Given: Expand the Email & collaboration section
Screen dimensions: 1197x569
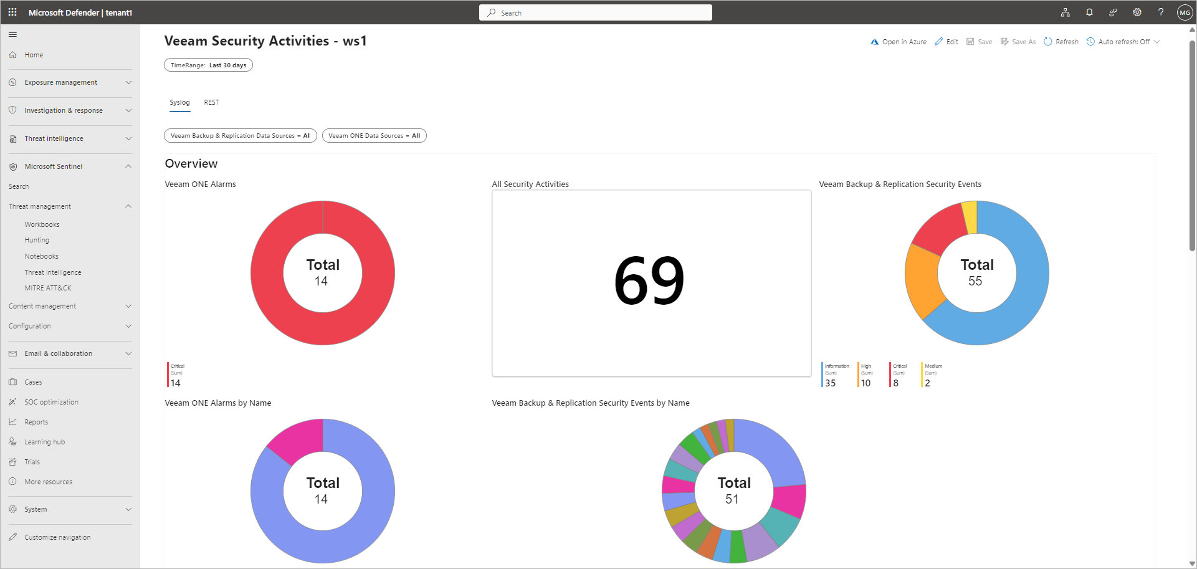Looking at the screenshot, I should point(128,353).
